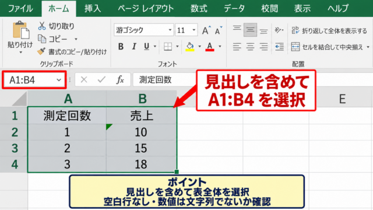Apply yellow fill color bucket
The height and width of the screenshot is (210, 373).
tap(190, 47)
